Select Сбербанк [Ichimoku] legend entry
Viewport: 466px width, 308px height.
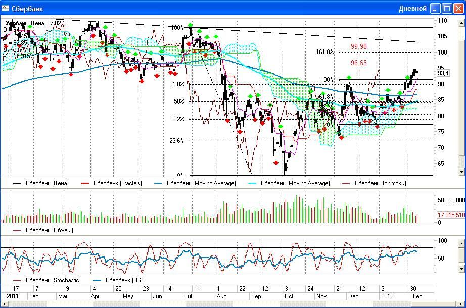[374, 183]
